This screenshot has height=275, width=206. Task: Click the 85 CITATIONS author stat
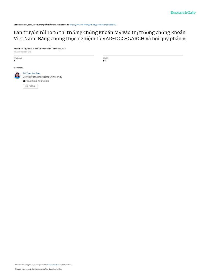[44, 81]
